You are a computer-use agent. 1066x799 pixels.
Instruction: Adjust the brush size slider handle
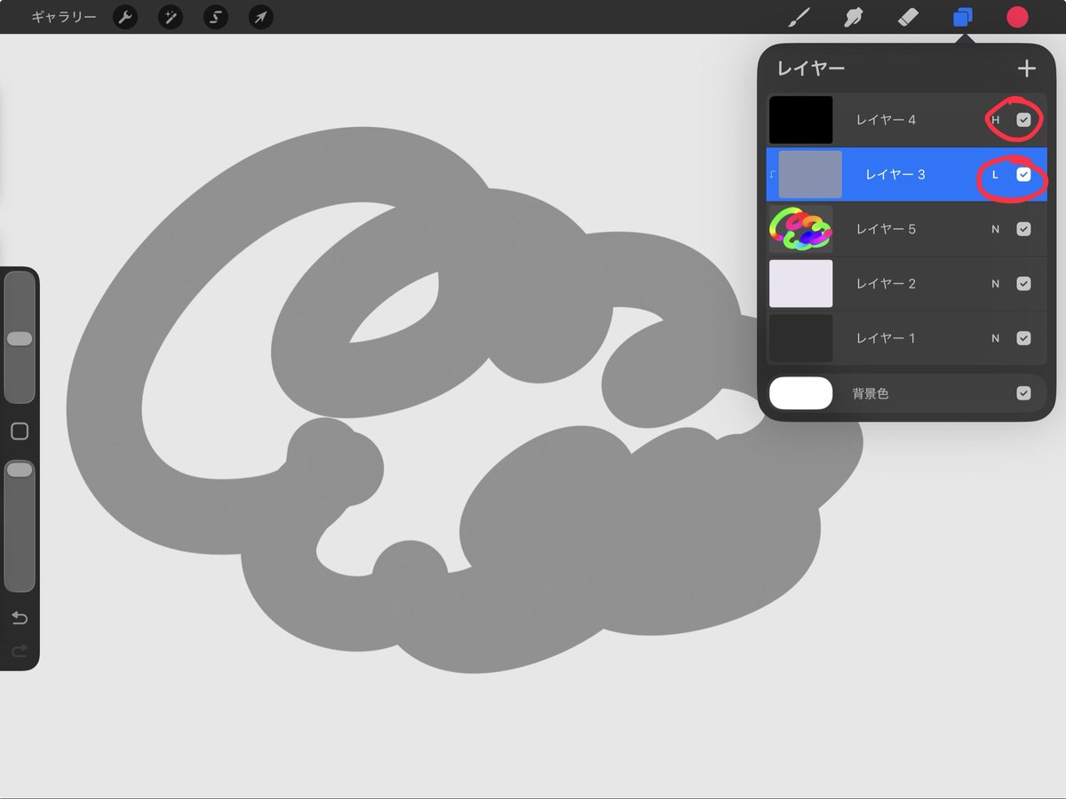[x=20, y=338]
